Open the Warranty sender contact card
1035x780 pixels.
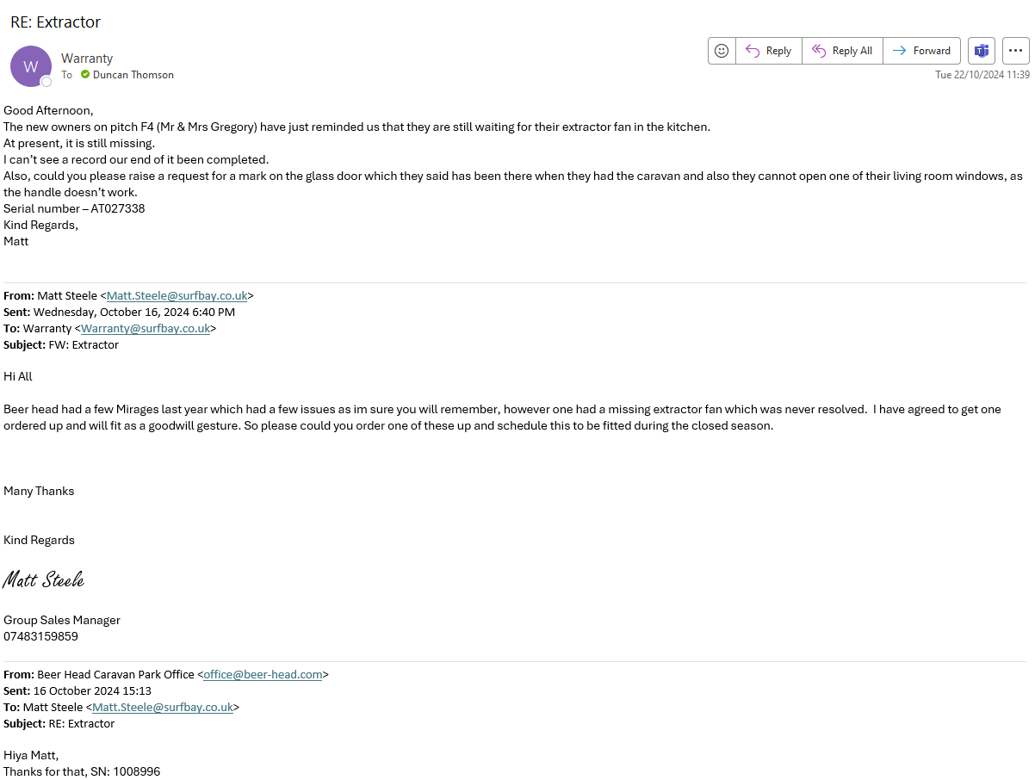coord(87,59)
